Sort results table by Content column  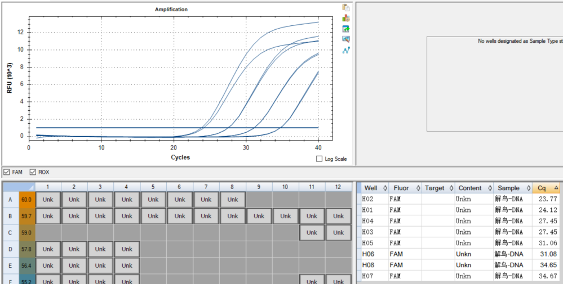coord(473,188)
